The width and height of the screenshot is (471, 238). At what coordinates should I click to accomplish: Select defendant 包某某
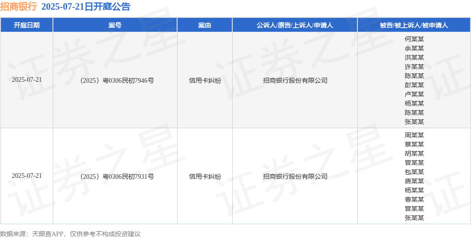point(414,172)
